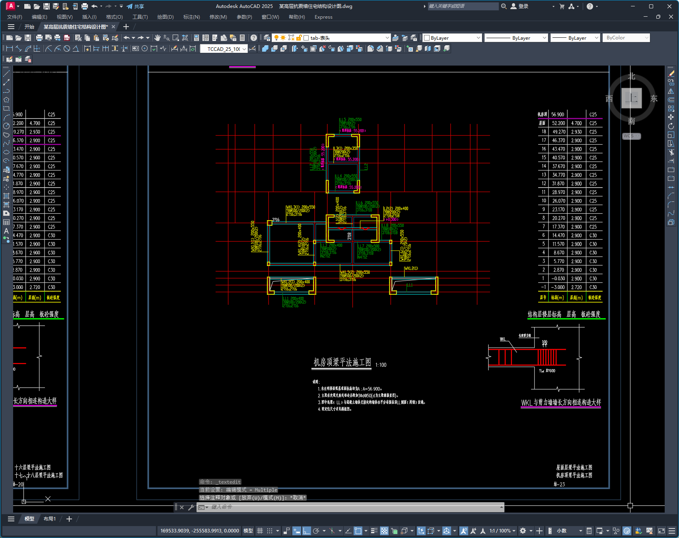Click the Layer Previous icon
This screenshot has height=538, width=679.
point(405,38)
